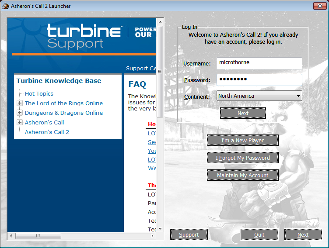Open Asheron's Call 2 knowledge base link
Viewport: 329px width, 248px height.
[x=47, y=132]
